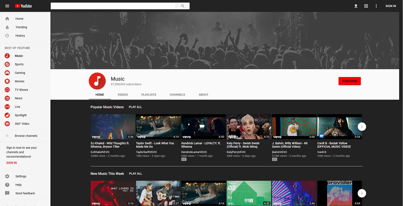
Task: Click the History clock icon
Action: pyautogui.click(x=7, y=36)
